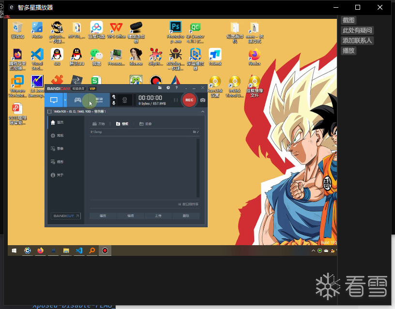Image resolution: width=395 pixels, height=309 pixels.
Task: Click the R:\Temp folder path field
Action: tap(141, 132)
